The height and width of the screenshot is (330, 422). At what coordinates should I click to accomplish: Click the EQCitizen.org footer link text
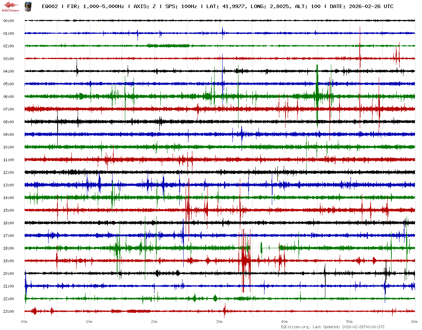coord(295,326)
